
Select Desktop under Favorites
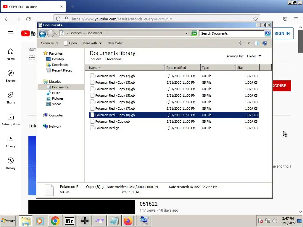58,59
